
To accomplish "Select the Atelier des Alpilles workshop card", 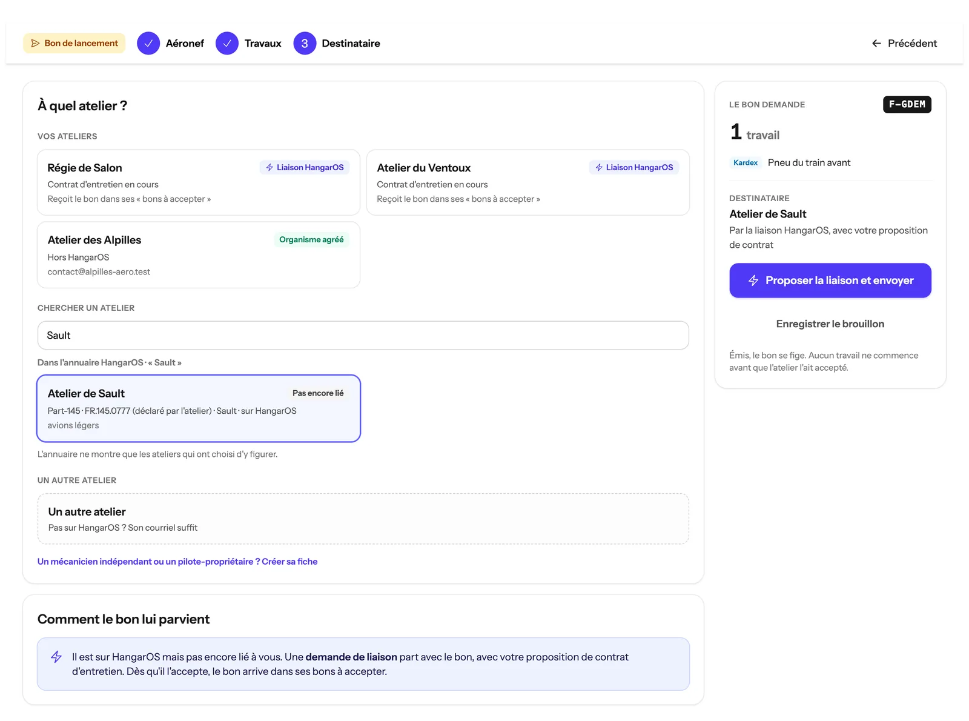I will tap(199, 255).
